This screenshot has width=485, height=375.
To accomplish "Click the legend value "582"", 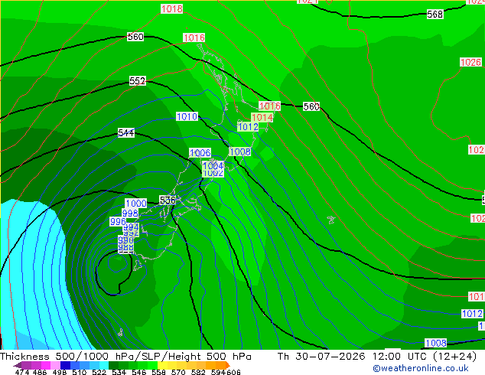I will (198, 372).
